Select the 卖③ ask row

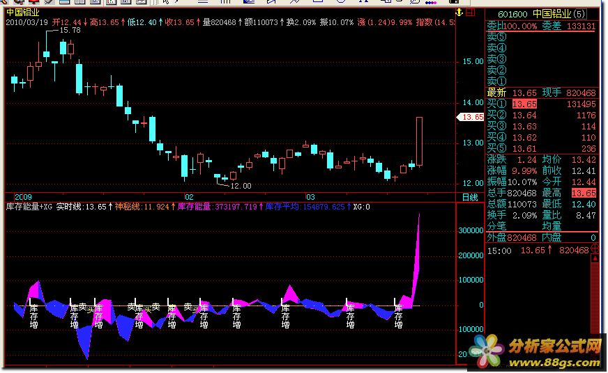pos(496,59)
